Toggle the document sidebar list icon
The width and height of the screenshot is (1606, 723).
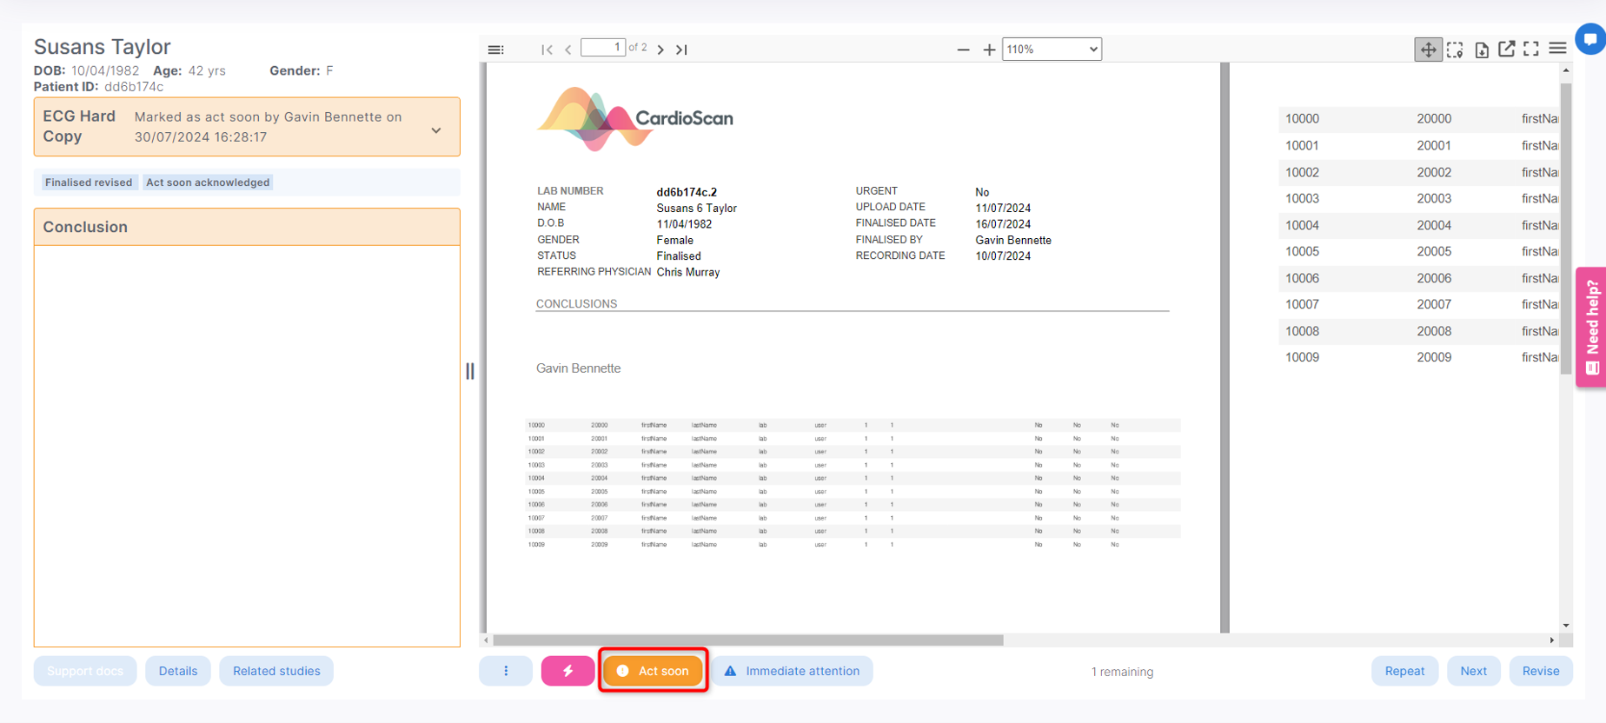coord(496,50)
